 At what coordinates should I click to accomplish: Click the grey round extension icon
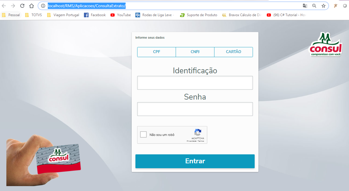click(345, 6)
